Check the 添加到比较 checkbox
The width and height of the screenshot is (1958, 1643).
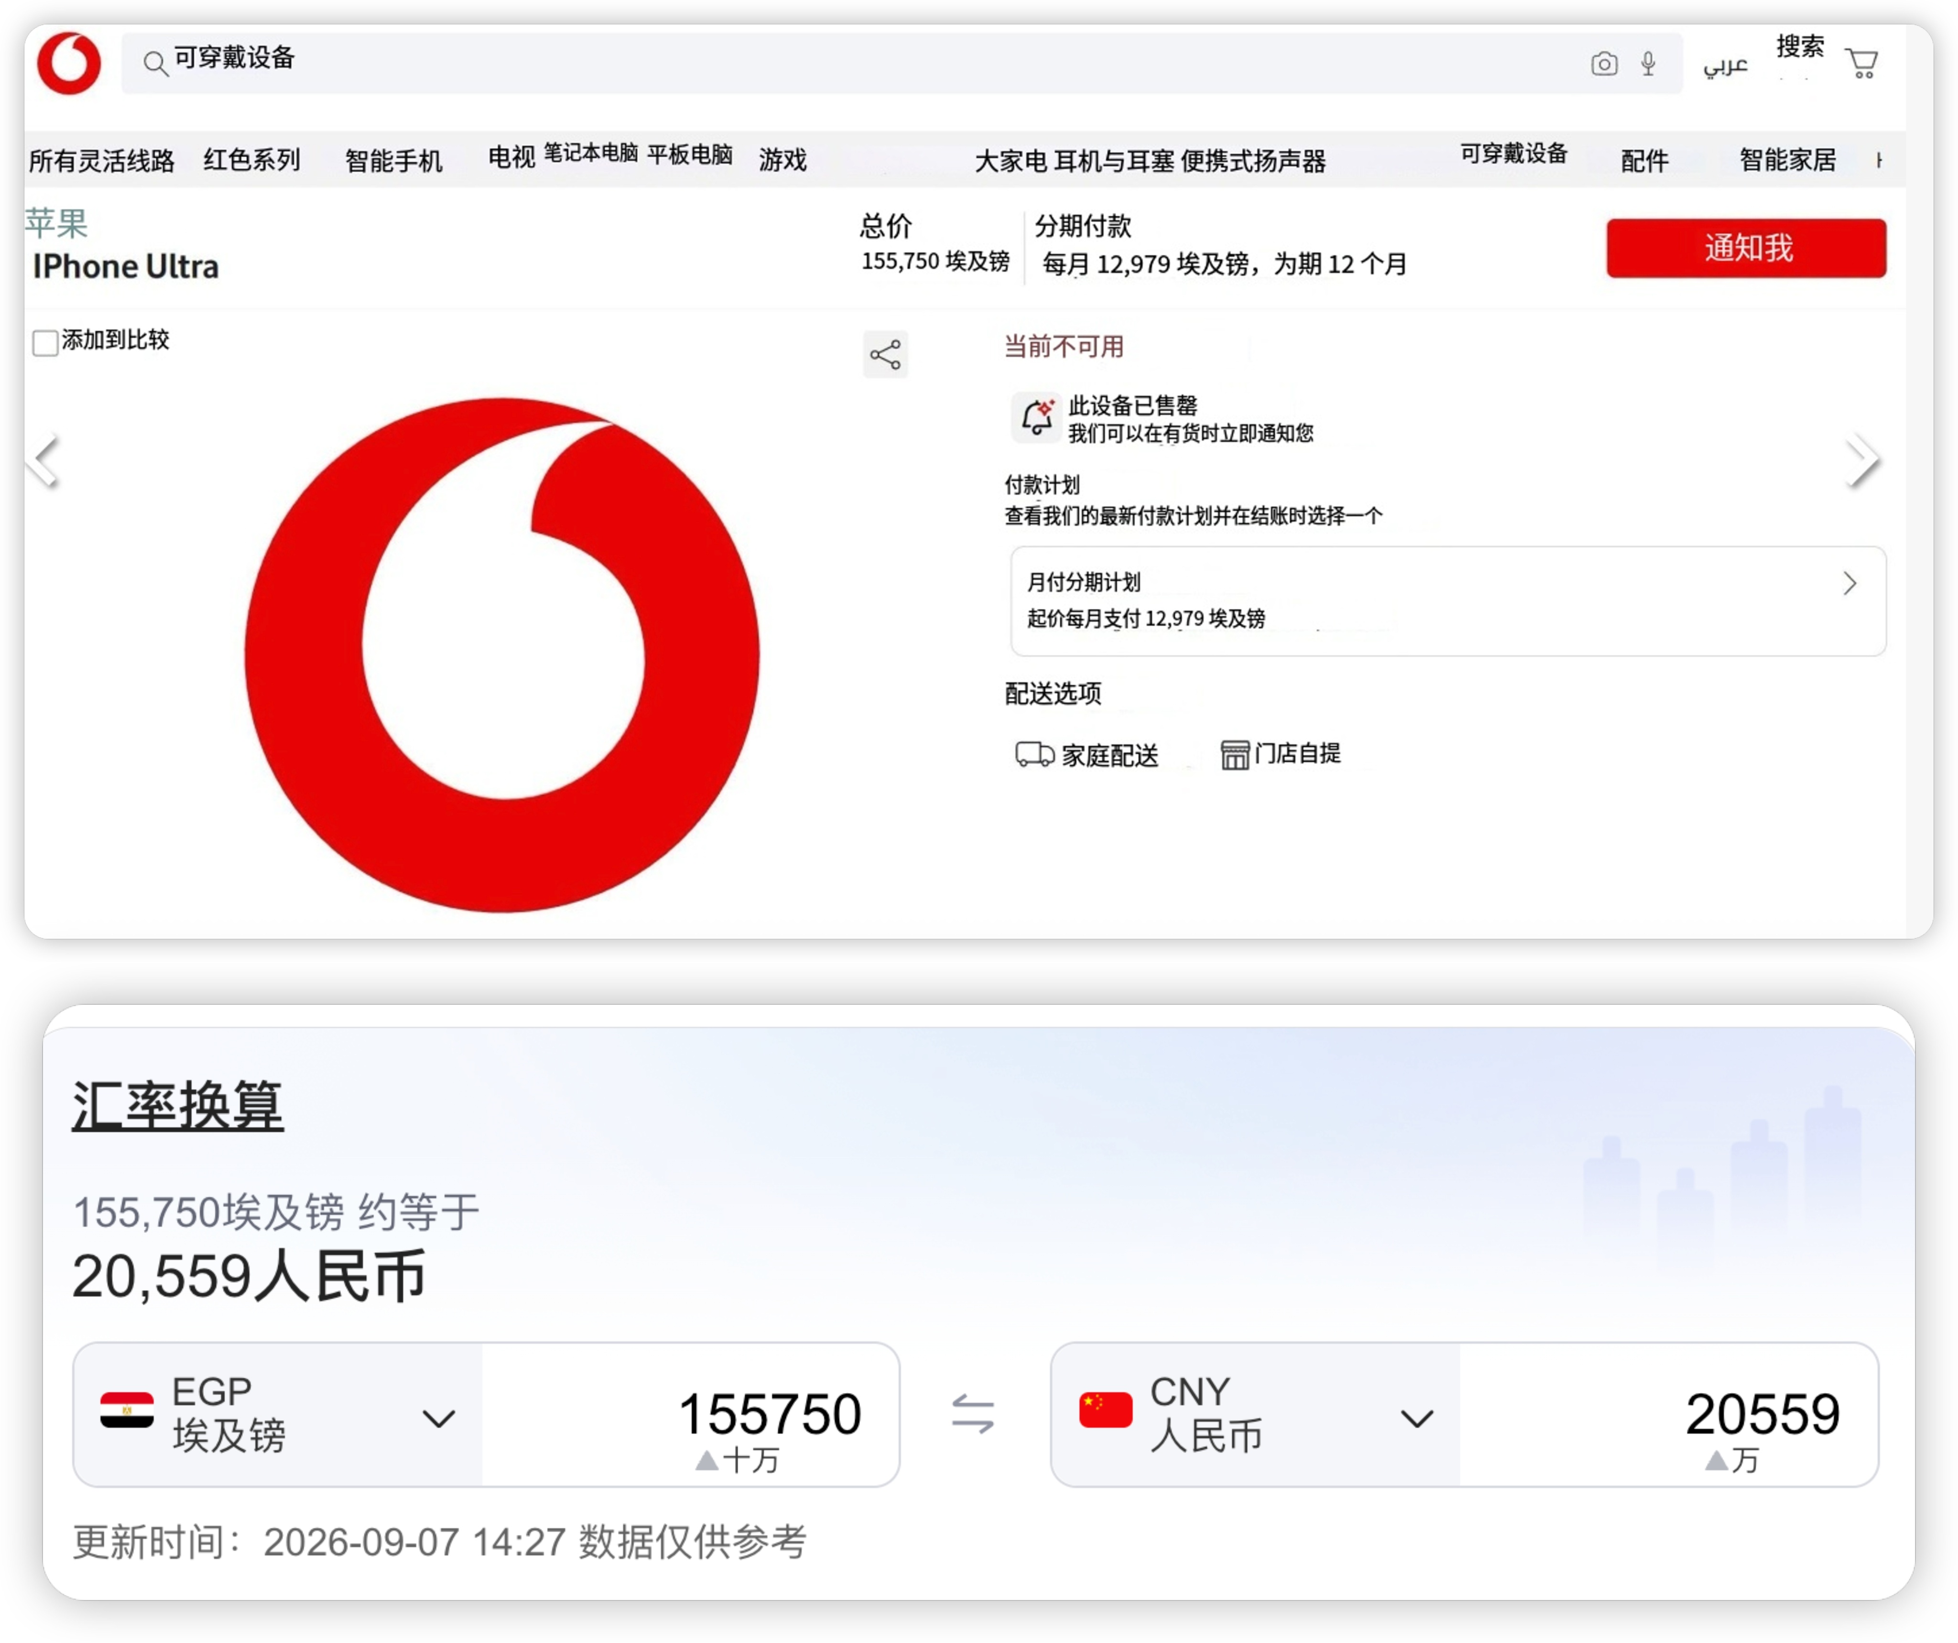coord(45,342)
